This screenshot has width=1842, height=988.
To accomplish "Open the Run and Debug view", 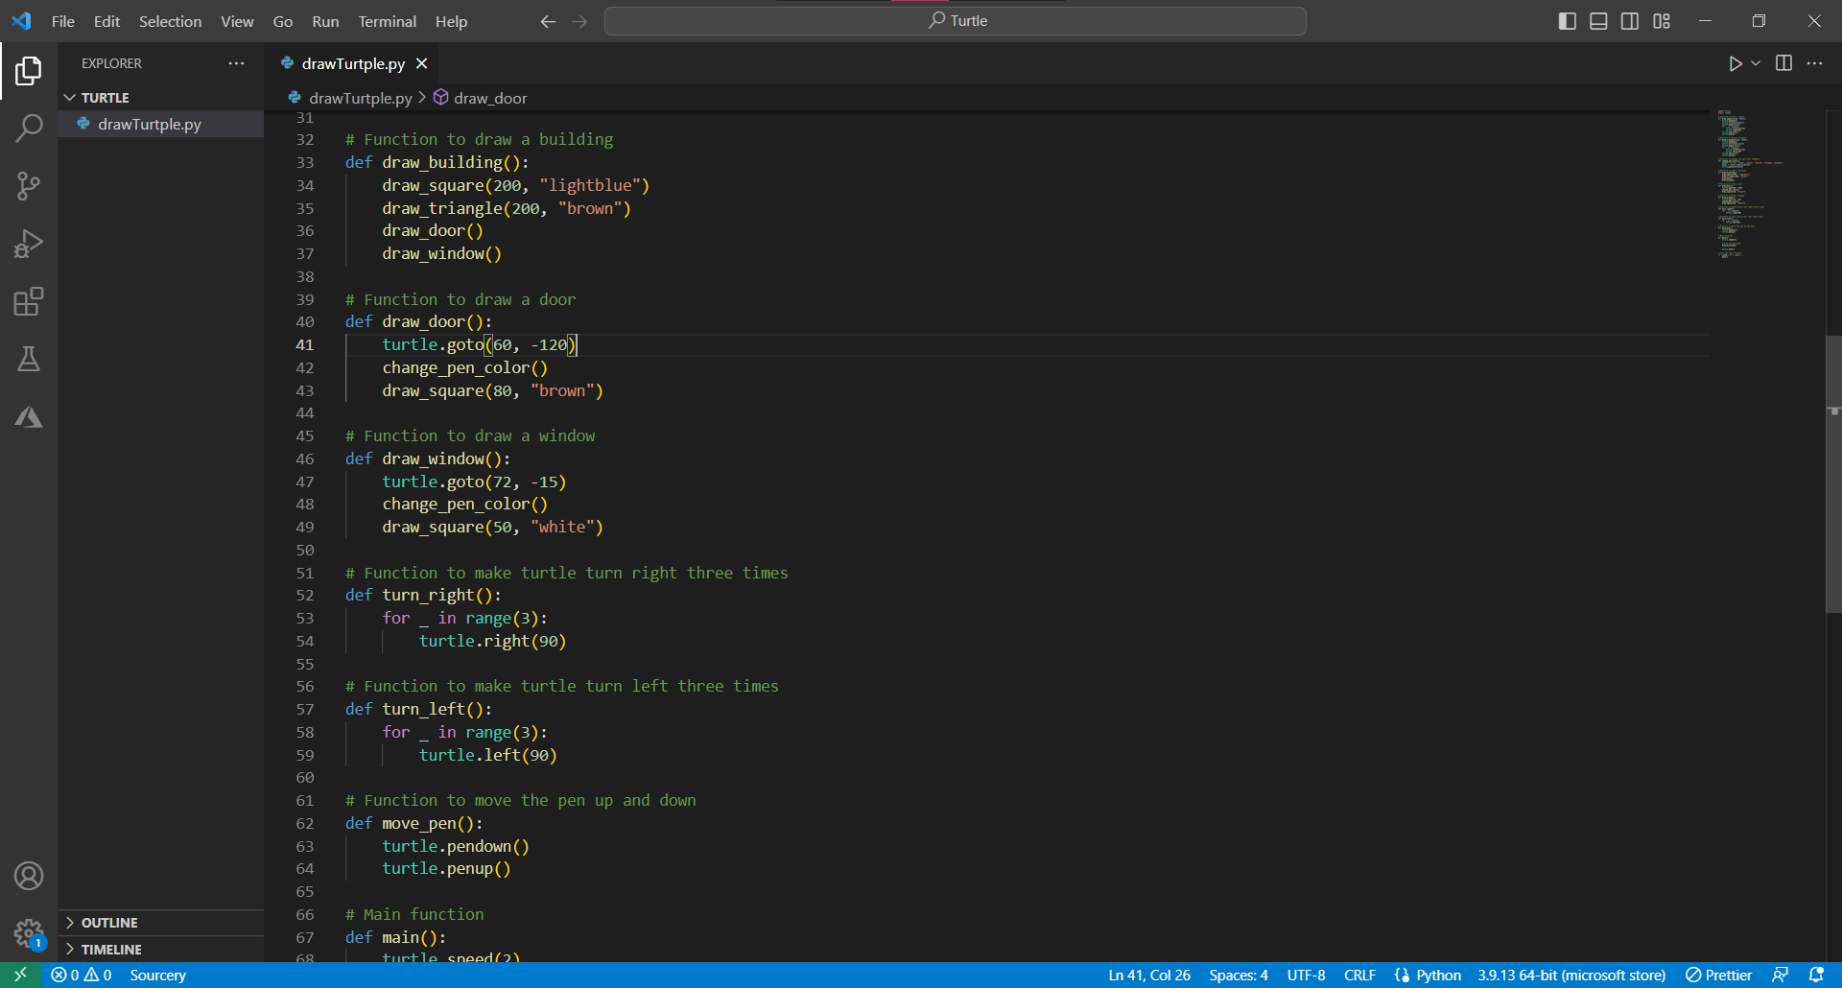I will (x=29, y=243).
